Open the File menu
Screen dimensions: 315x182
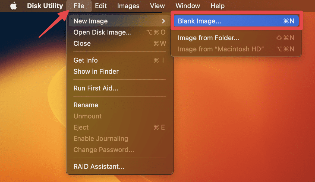(x=79, y=6)
